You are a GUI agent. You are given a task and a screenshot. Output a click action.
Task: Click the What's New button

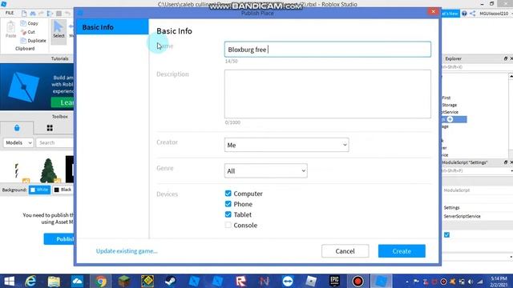[x=450, y=14]
